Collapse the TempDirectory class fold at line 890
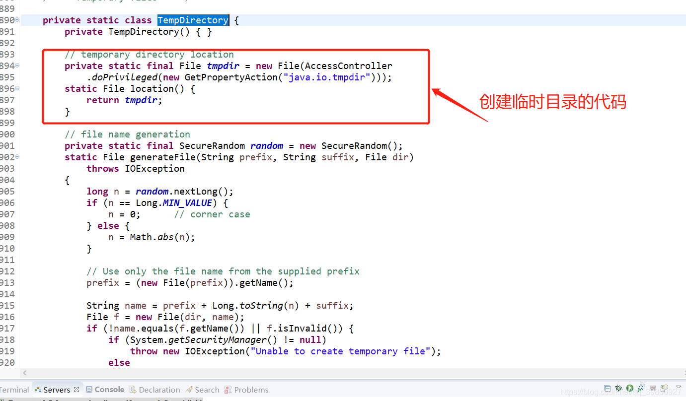Image resolution: width=686 pixels, height=401 pixels. pyautogui.click(x=16, y=20)
